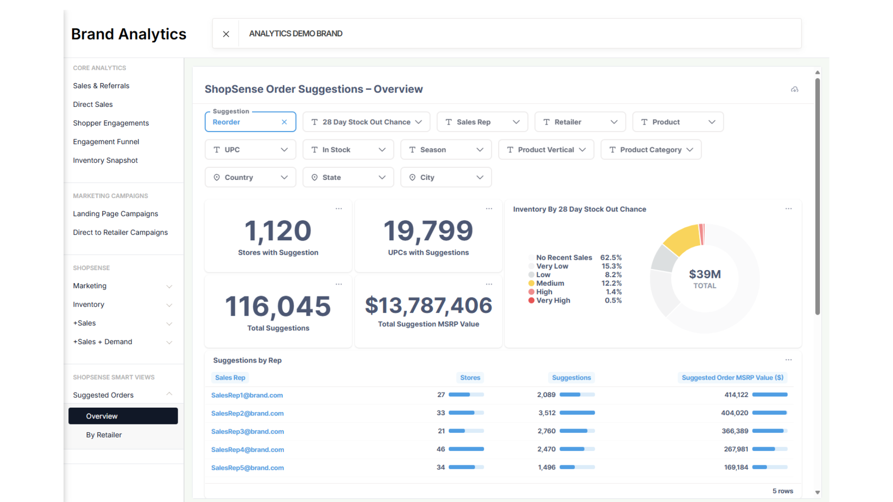893x502 pixels.
Task: Go to Inventory Snapshot page
Action: (105, 160)
